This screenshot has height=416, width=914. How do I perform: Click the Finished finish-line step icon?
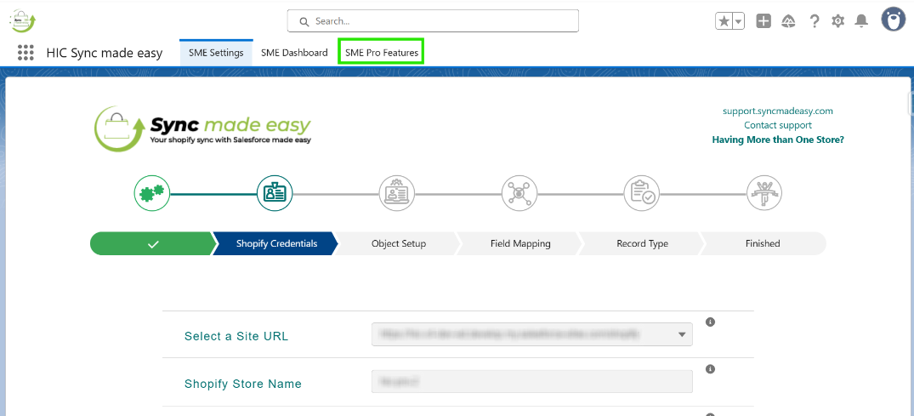point(764,192)
